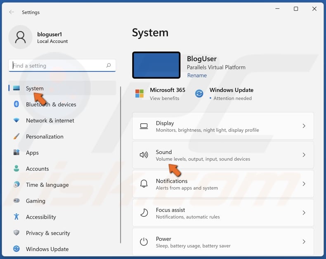Open the Power title
Viewport: 326px width, 259px height.
pyautogui.click(x=164, y=239)
